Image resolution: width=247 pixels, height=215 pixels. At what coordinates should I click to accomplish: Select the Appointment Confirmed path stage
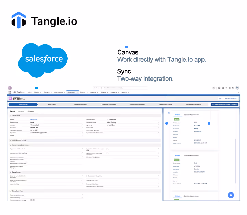point(137,104)
